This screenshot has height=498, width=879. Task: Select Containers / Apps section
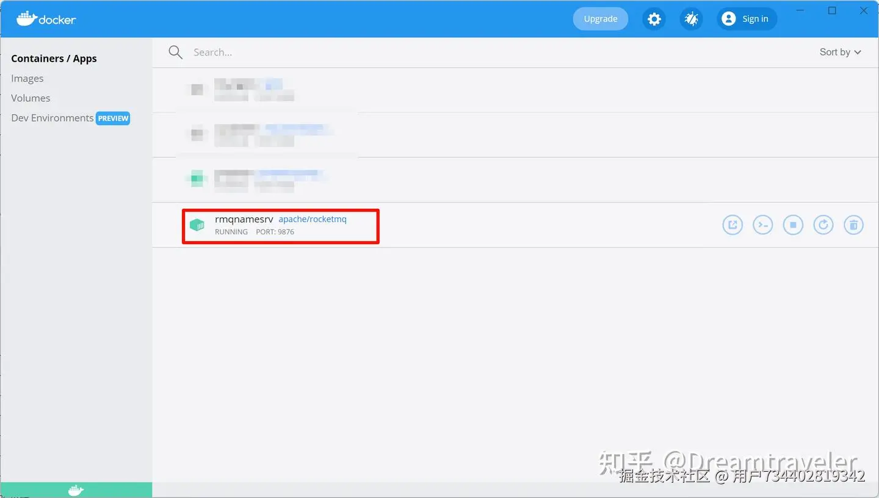(x=54, y=59)
